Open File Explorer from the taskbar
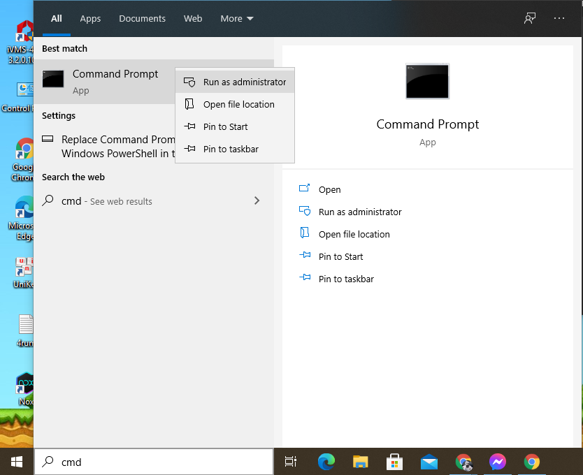 click(x=360, y=462)
